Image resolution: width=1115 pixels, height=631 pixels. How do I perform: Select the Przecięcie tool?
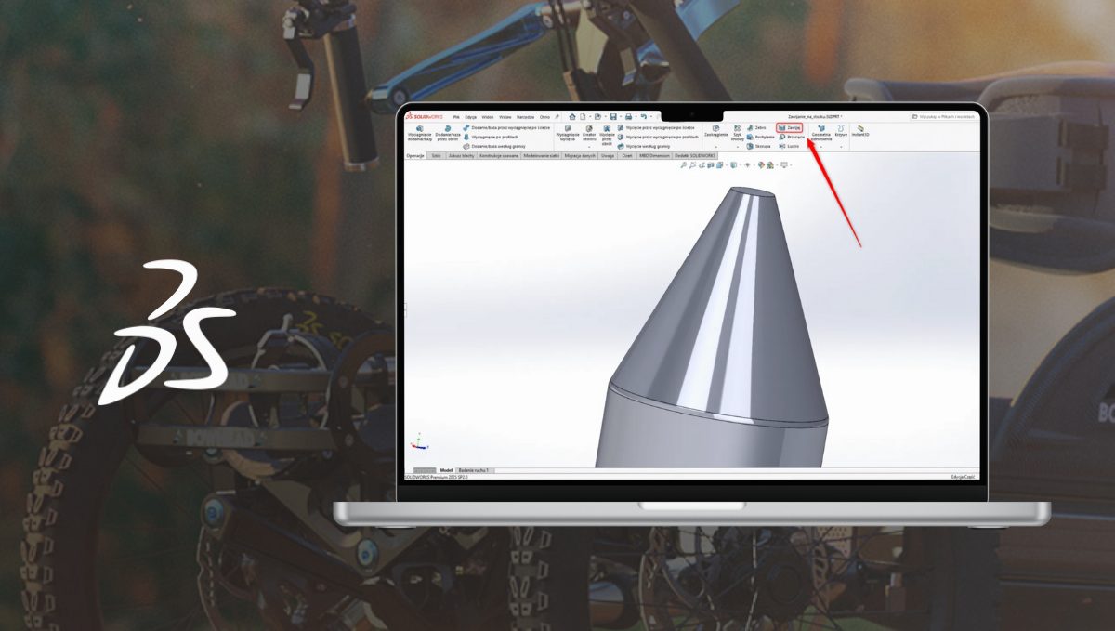tap(792, 137)
